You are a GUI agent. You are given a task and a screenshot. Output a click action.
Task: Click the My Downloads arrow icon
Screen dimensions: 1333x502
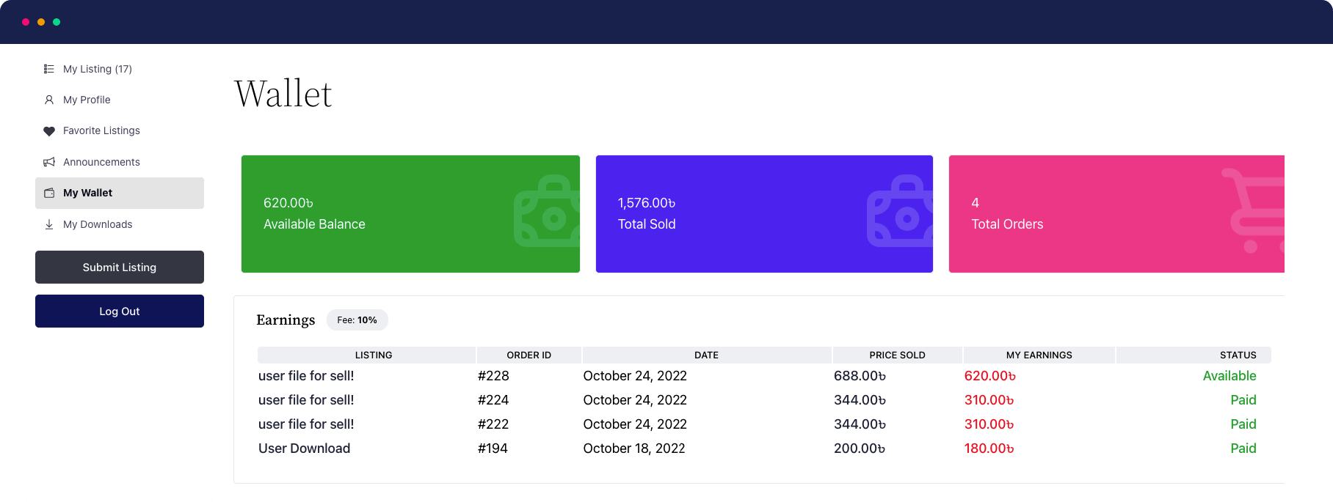[x=49, y=224]
